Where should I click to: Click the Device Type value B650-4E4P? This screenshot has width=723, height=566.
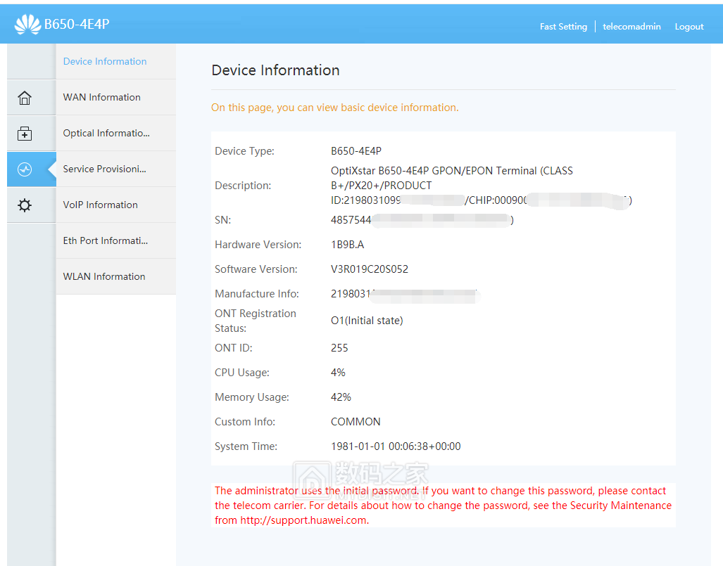356,151
